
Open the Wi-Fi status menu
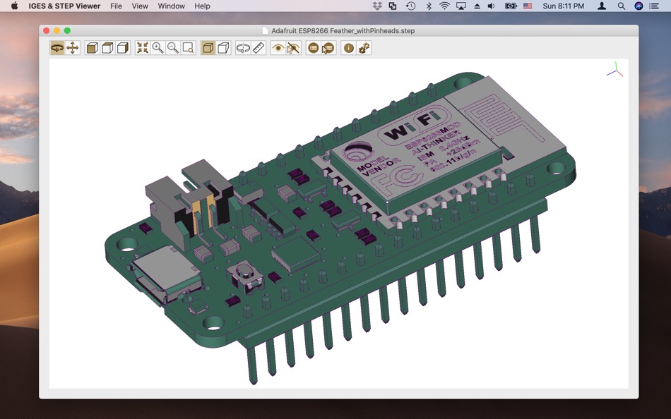point(444,6)
